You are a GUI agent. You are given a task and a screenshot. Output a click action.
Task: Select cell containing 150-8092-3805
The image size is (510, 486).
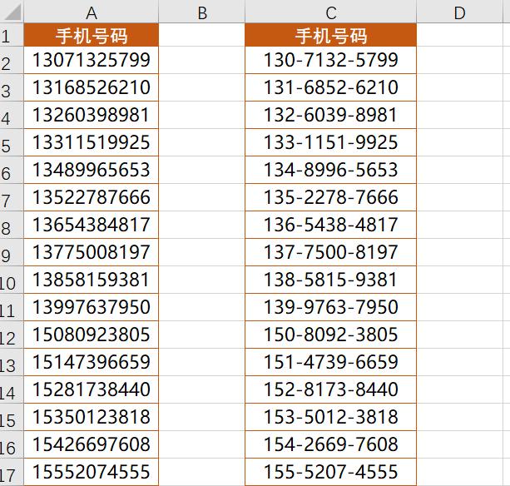330,335
